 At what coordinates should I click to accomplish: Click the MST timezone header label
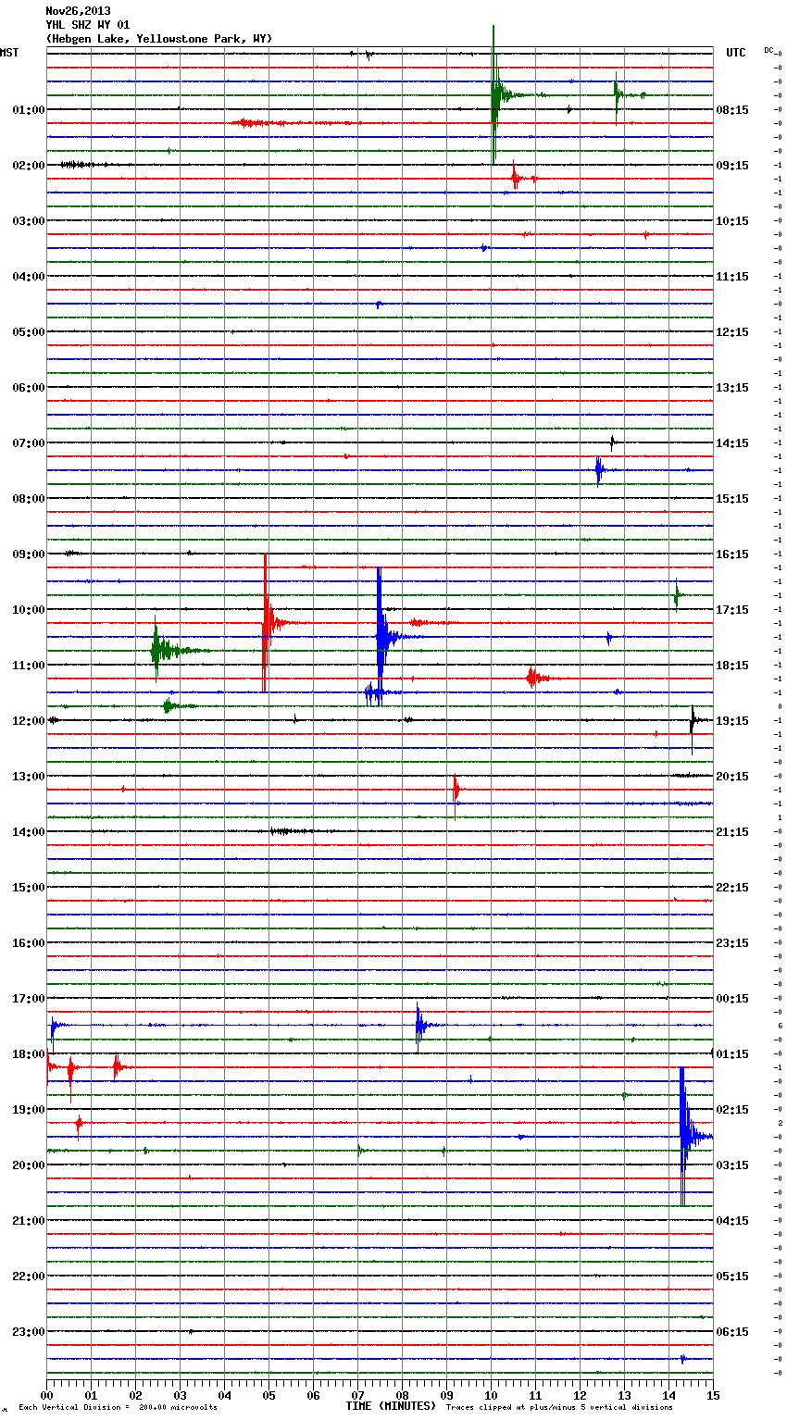[9, 53]
